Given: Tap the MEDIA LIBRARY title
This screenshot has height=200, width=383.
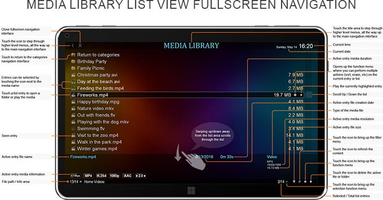Looking at the screenshot, I should (192, 45).
